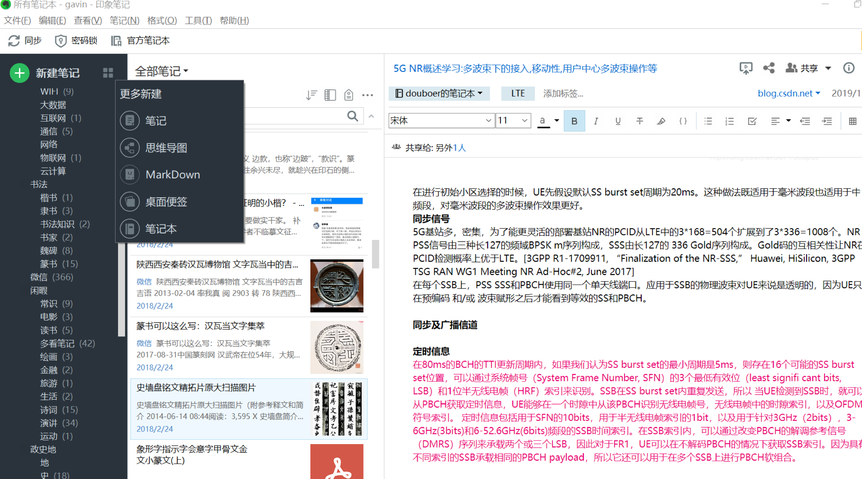Open the 工具(T) menu

198,20
